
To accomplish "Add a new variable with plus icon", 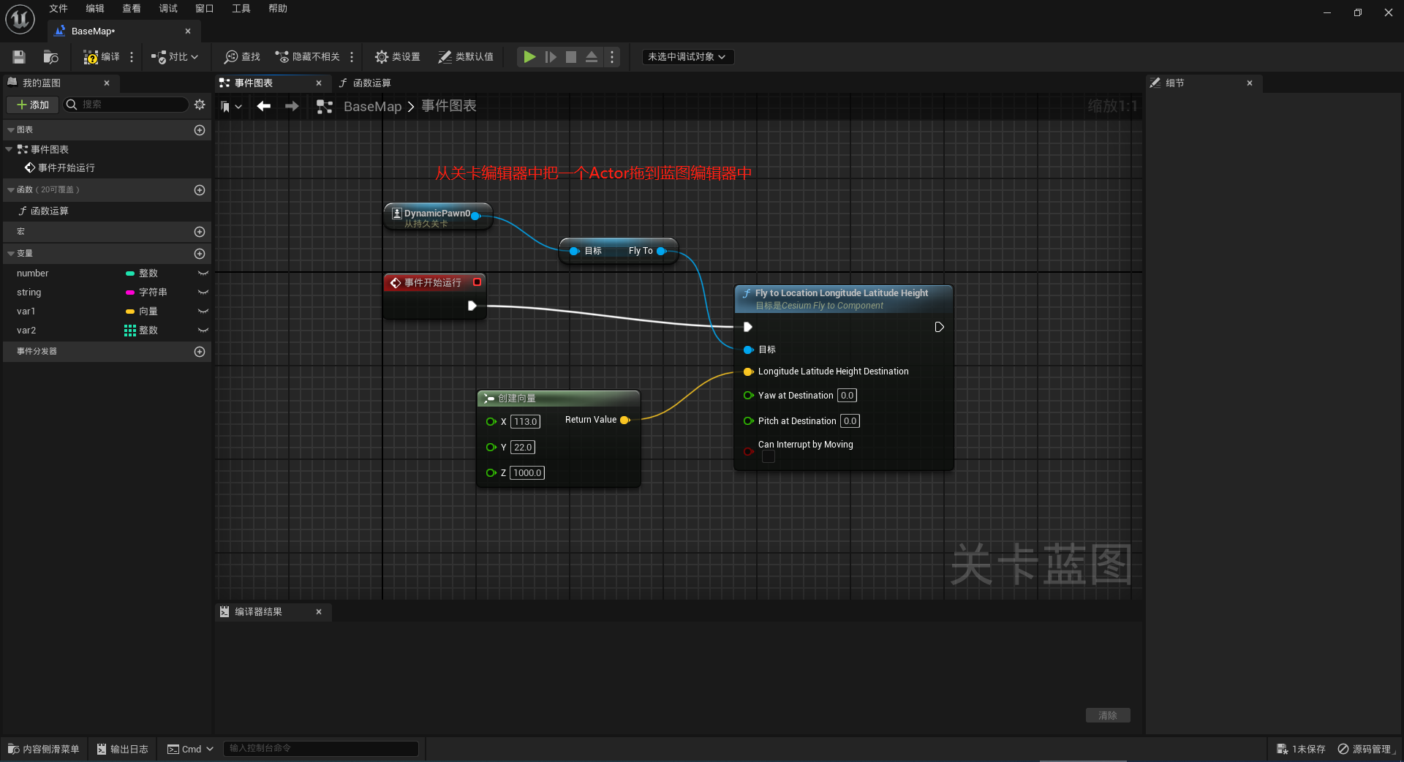I will tap(200, 254).
